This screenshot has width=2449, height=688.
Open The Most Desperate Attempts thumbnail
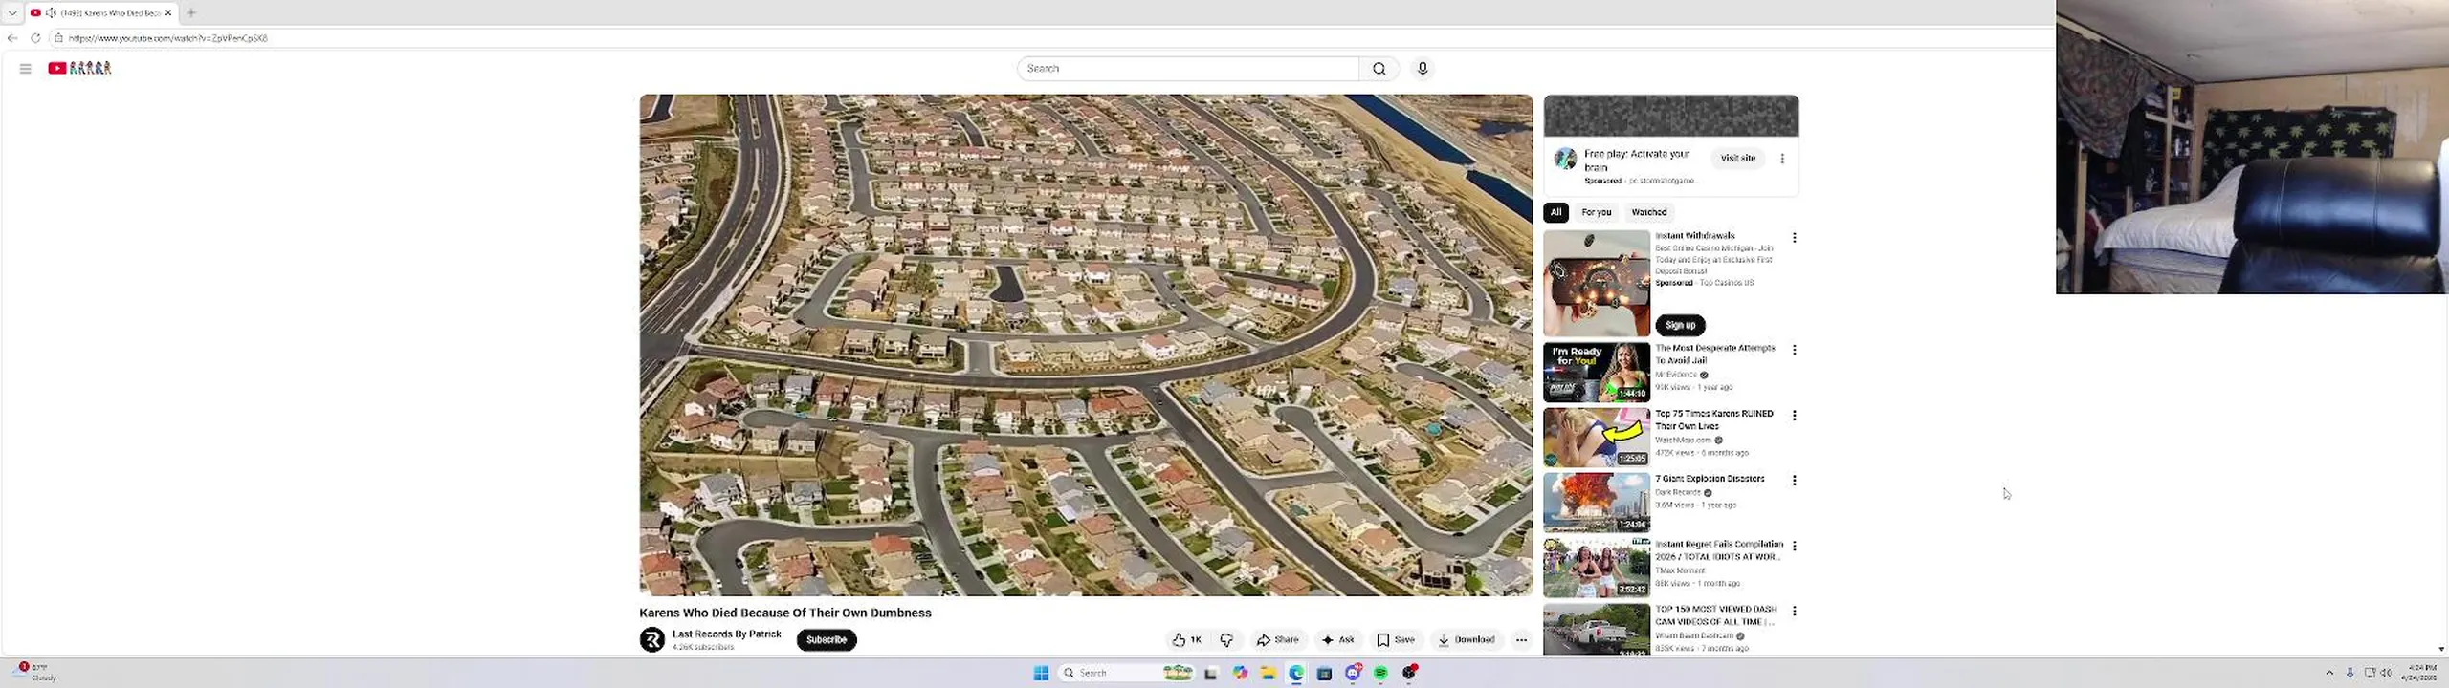[x=1597, y=373]
